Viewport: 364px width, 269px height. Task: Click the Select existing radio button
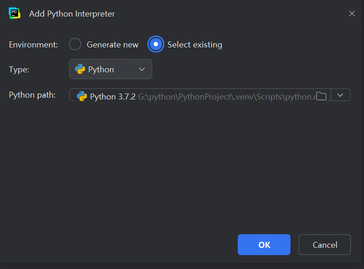pos(156,45)
